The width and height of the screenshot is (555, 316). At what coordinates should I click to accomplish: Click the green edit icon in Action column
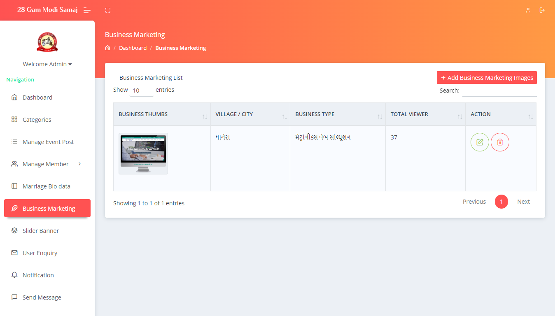click(480, 142)
